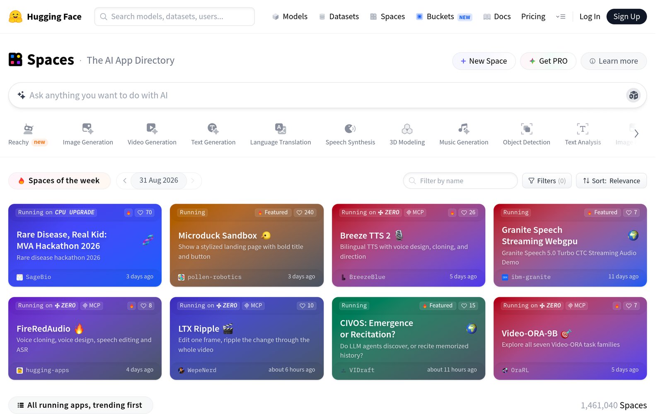The image size is (663, 414).
Task: Open the pollen-robotics author link
Action: click(210, 277)
